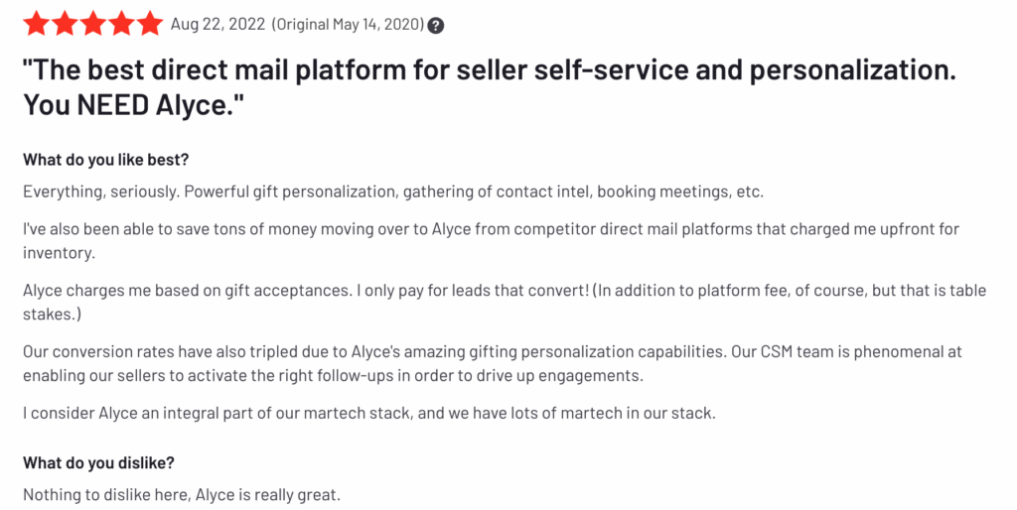Click the fifth red rating star
The height and width of the screenshot is (510, 1017).
point(149,24)
